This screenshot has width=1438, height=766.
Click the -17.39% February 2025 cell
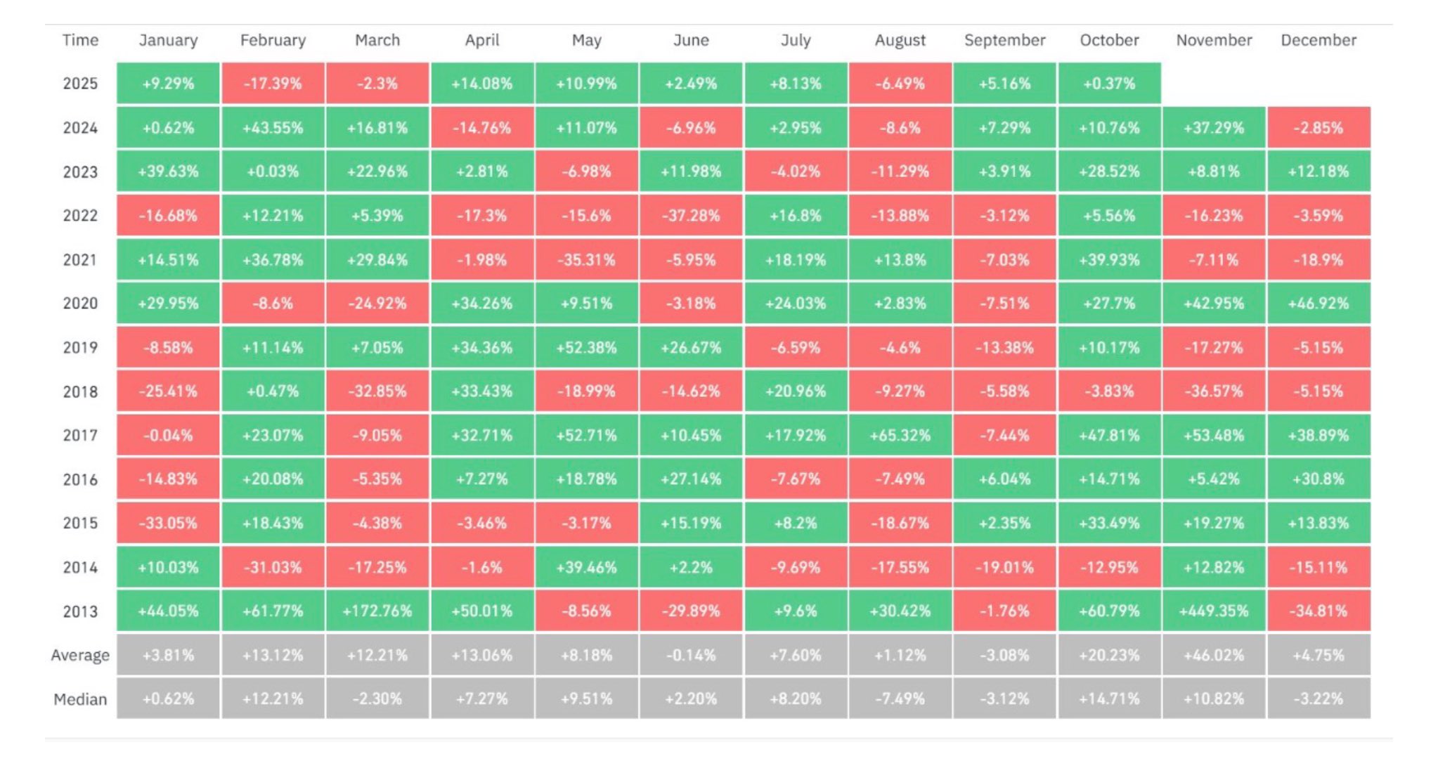[273, 84]
